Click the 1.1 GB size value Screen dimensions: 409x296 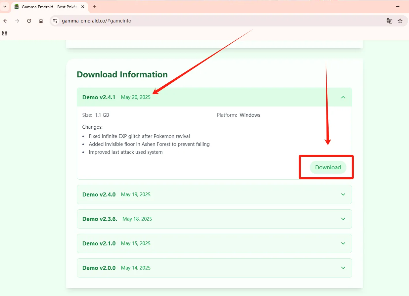coord(102,115)
